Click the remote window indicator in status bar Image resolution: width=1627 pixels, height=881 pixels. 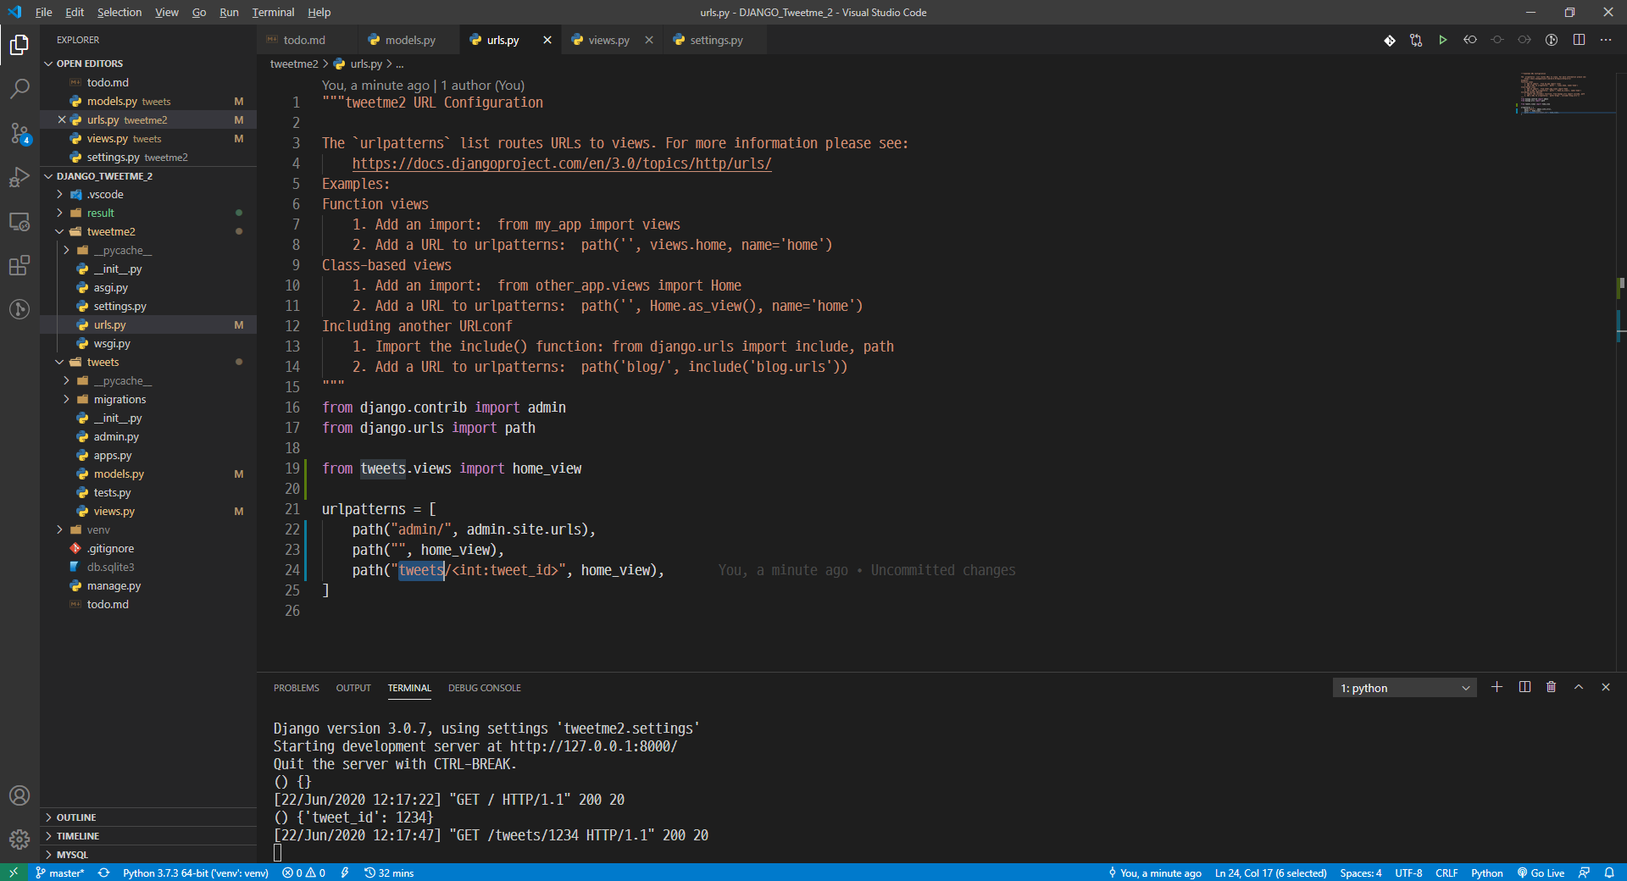pyautogui.click(x=14, y=873)
